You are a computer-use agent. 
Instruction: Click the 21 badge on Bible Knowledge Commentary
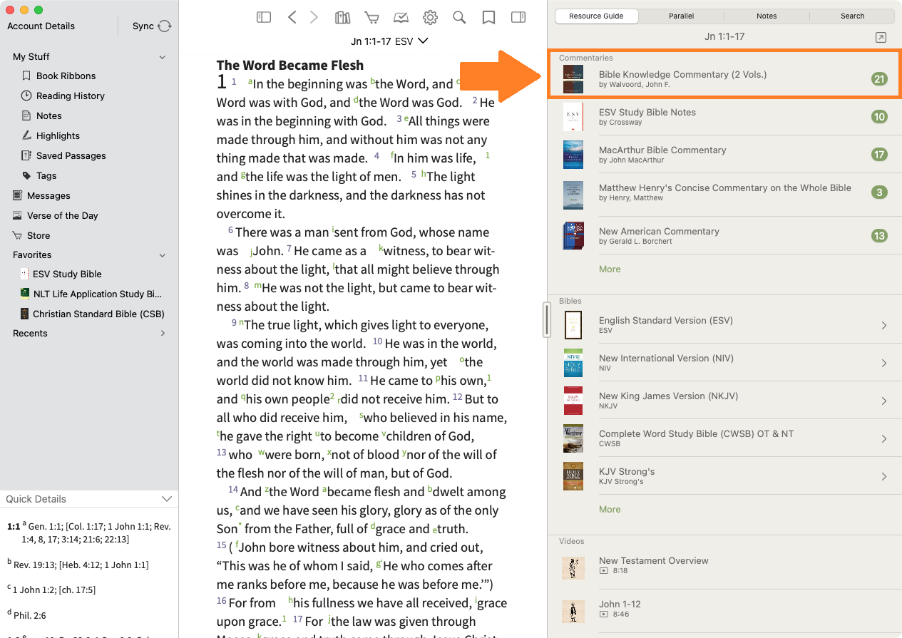coord(879,79)
